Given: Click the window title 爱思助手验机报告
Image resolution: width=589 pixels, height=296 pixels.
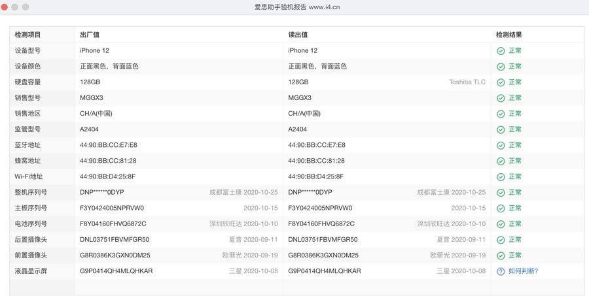Looking at the screenshot, I should pyautogui.click(x=280, y=7).
